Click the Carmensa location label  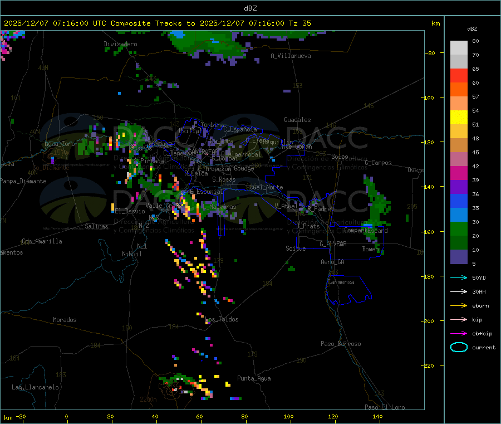tap(341, 282)
